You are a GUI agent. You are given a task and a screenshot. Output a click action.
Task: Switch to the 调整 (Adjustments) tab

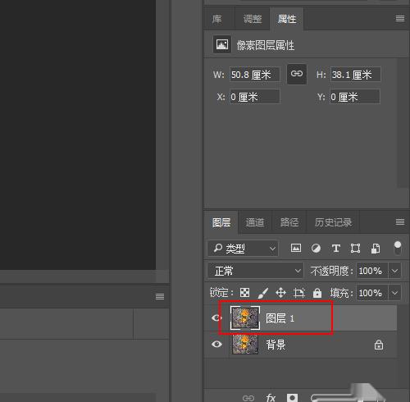253,19
